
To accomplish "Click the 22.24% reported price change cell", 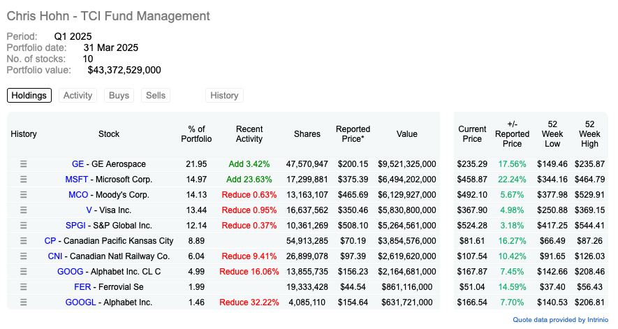I will 512,180.
